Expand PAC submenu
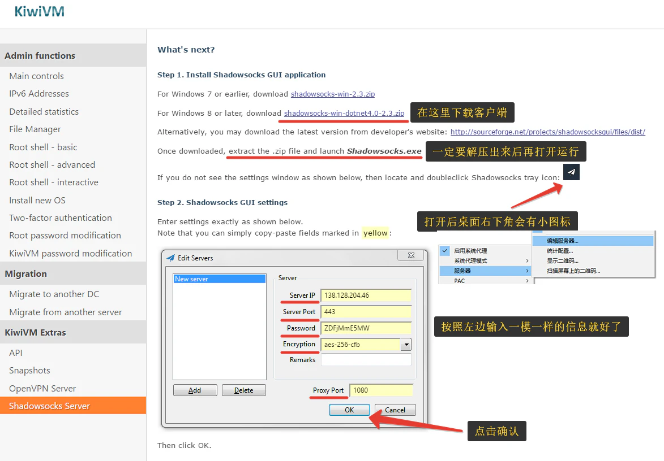Viewport: 664px width, 461px height. point(485,281)
